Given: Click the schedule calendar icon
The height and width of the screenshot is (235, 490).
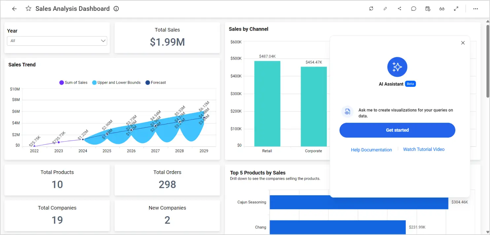Looking at the screenshot, I should (x=428, y=9).
